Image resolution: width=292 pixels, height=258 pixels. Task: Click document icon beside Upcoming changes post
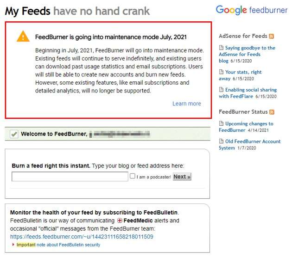221,123
